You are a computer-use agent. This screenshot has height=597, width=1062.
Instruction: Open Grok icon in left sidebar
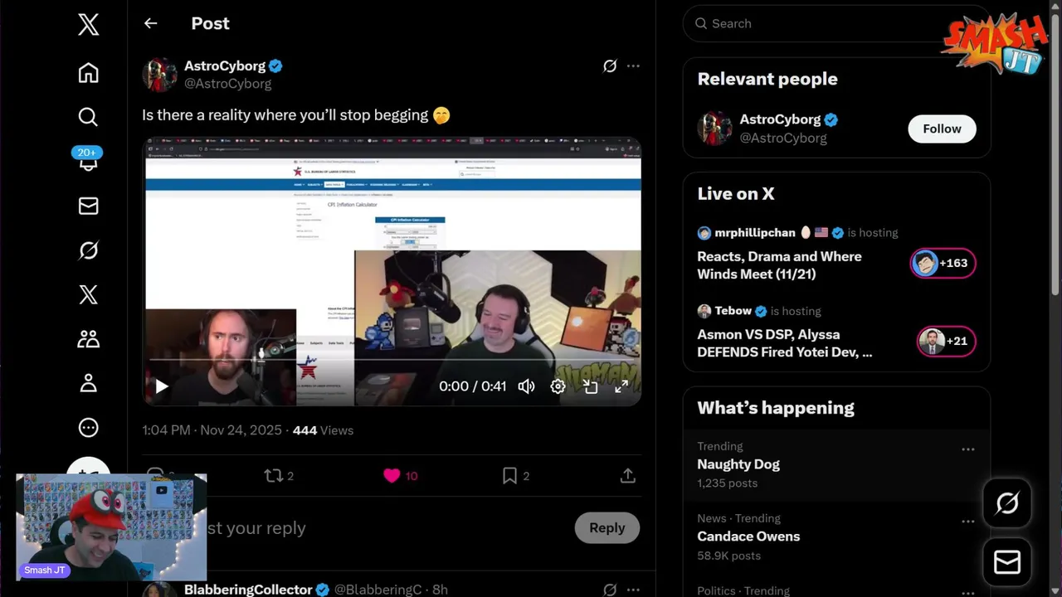click(x=88, y=250)
